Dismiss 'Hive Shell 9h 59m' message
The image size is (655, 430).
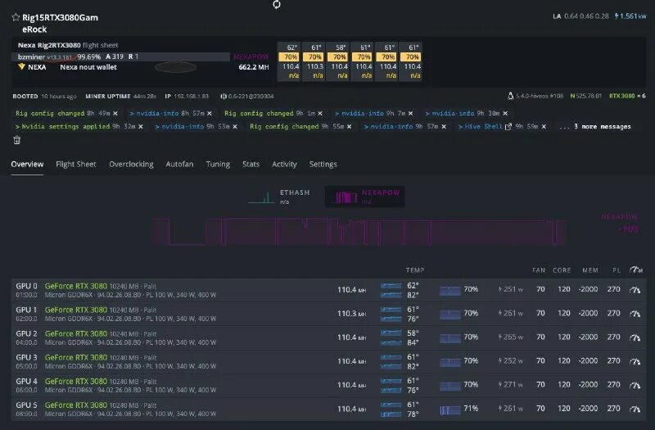[544, 127]
